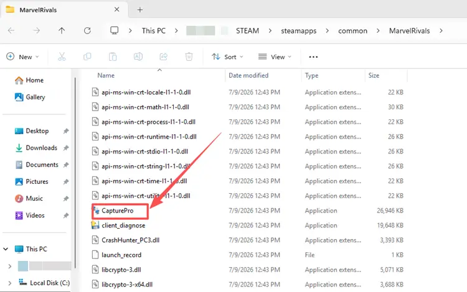Go forward with the Forward arrow
467x292 pixels.
point(36,30)
